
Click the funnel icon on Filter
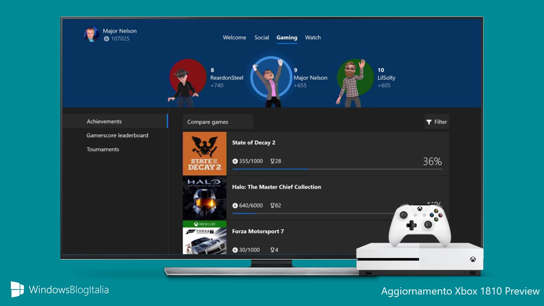429,122
